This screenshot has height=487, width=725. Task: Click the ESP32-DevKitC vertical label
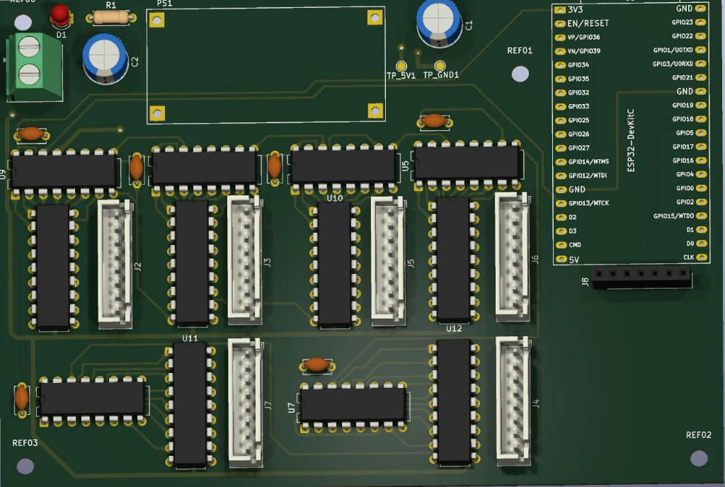(x=631, y=140)
